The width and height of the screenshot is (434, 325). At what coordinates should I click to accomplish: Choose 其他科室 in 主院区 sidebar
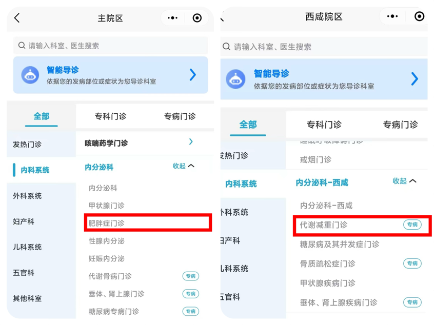click(x=27, y=298)
